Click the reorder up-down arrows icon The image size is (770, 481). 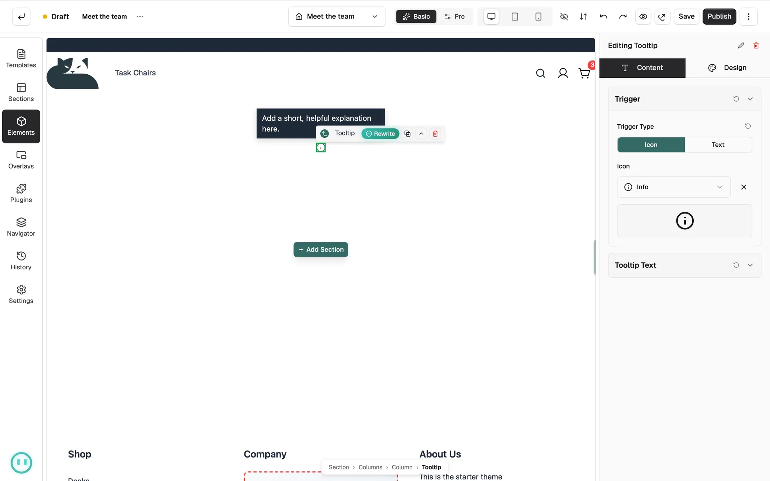pos(583,17)
